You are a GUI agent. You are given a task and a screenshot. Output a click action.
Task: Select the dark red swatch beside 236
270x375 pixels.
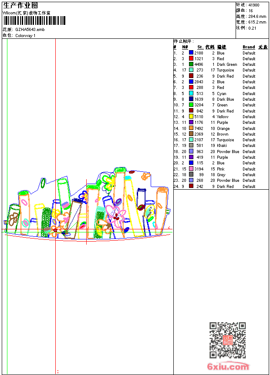click(191, 76)
